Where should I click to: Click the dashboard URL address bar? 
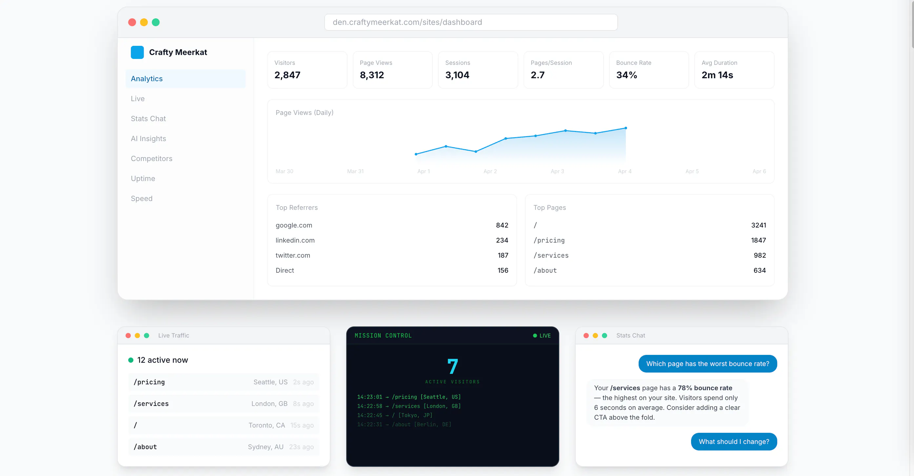471,22
